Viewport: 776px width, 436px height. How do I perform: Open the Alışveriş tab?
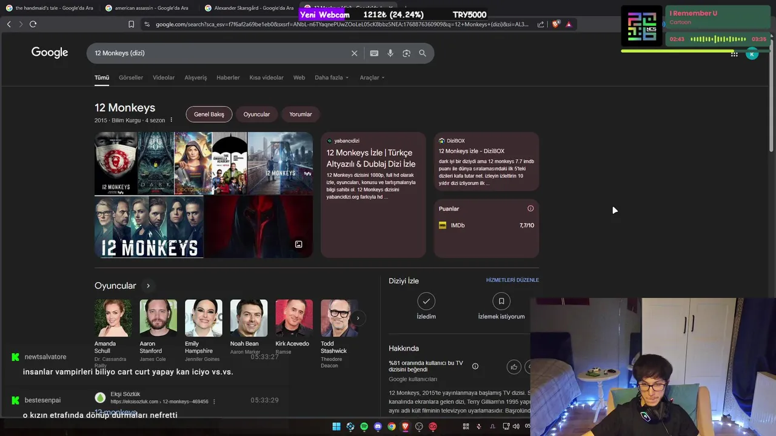pos(196,78)
